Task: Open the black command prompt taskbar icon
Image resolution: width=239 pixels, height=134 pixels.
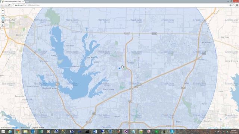Action: [87, 131]
